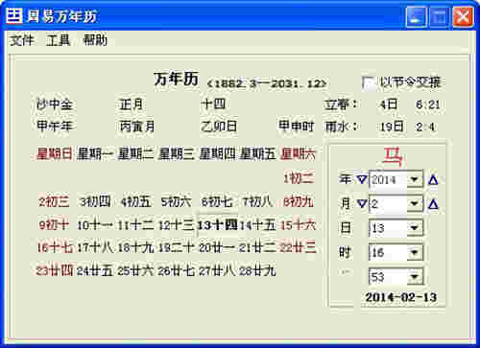Screen dimensions: 480x348
Task: Select calendar day 6初七
Action: click(x=216, y=202)
